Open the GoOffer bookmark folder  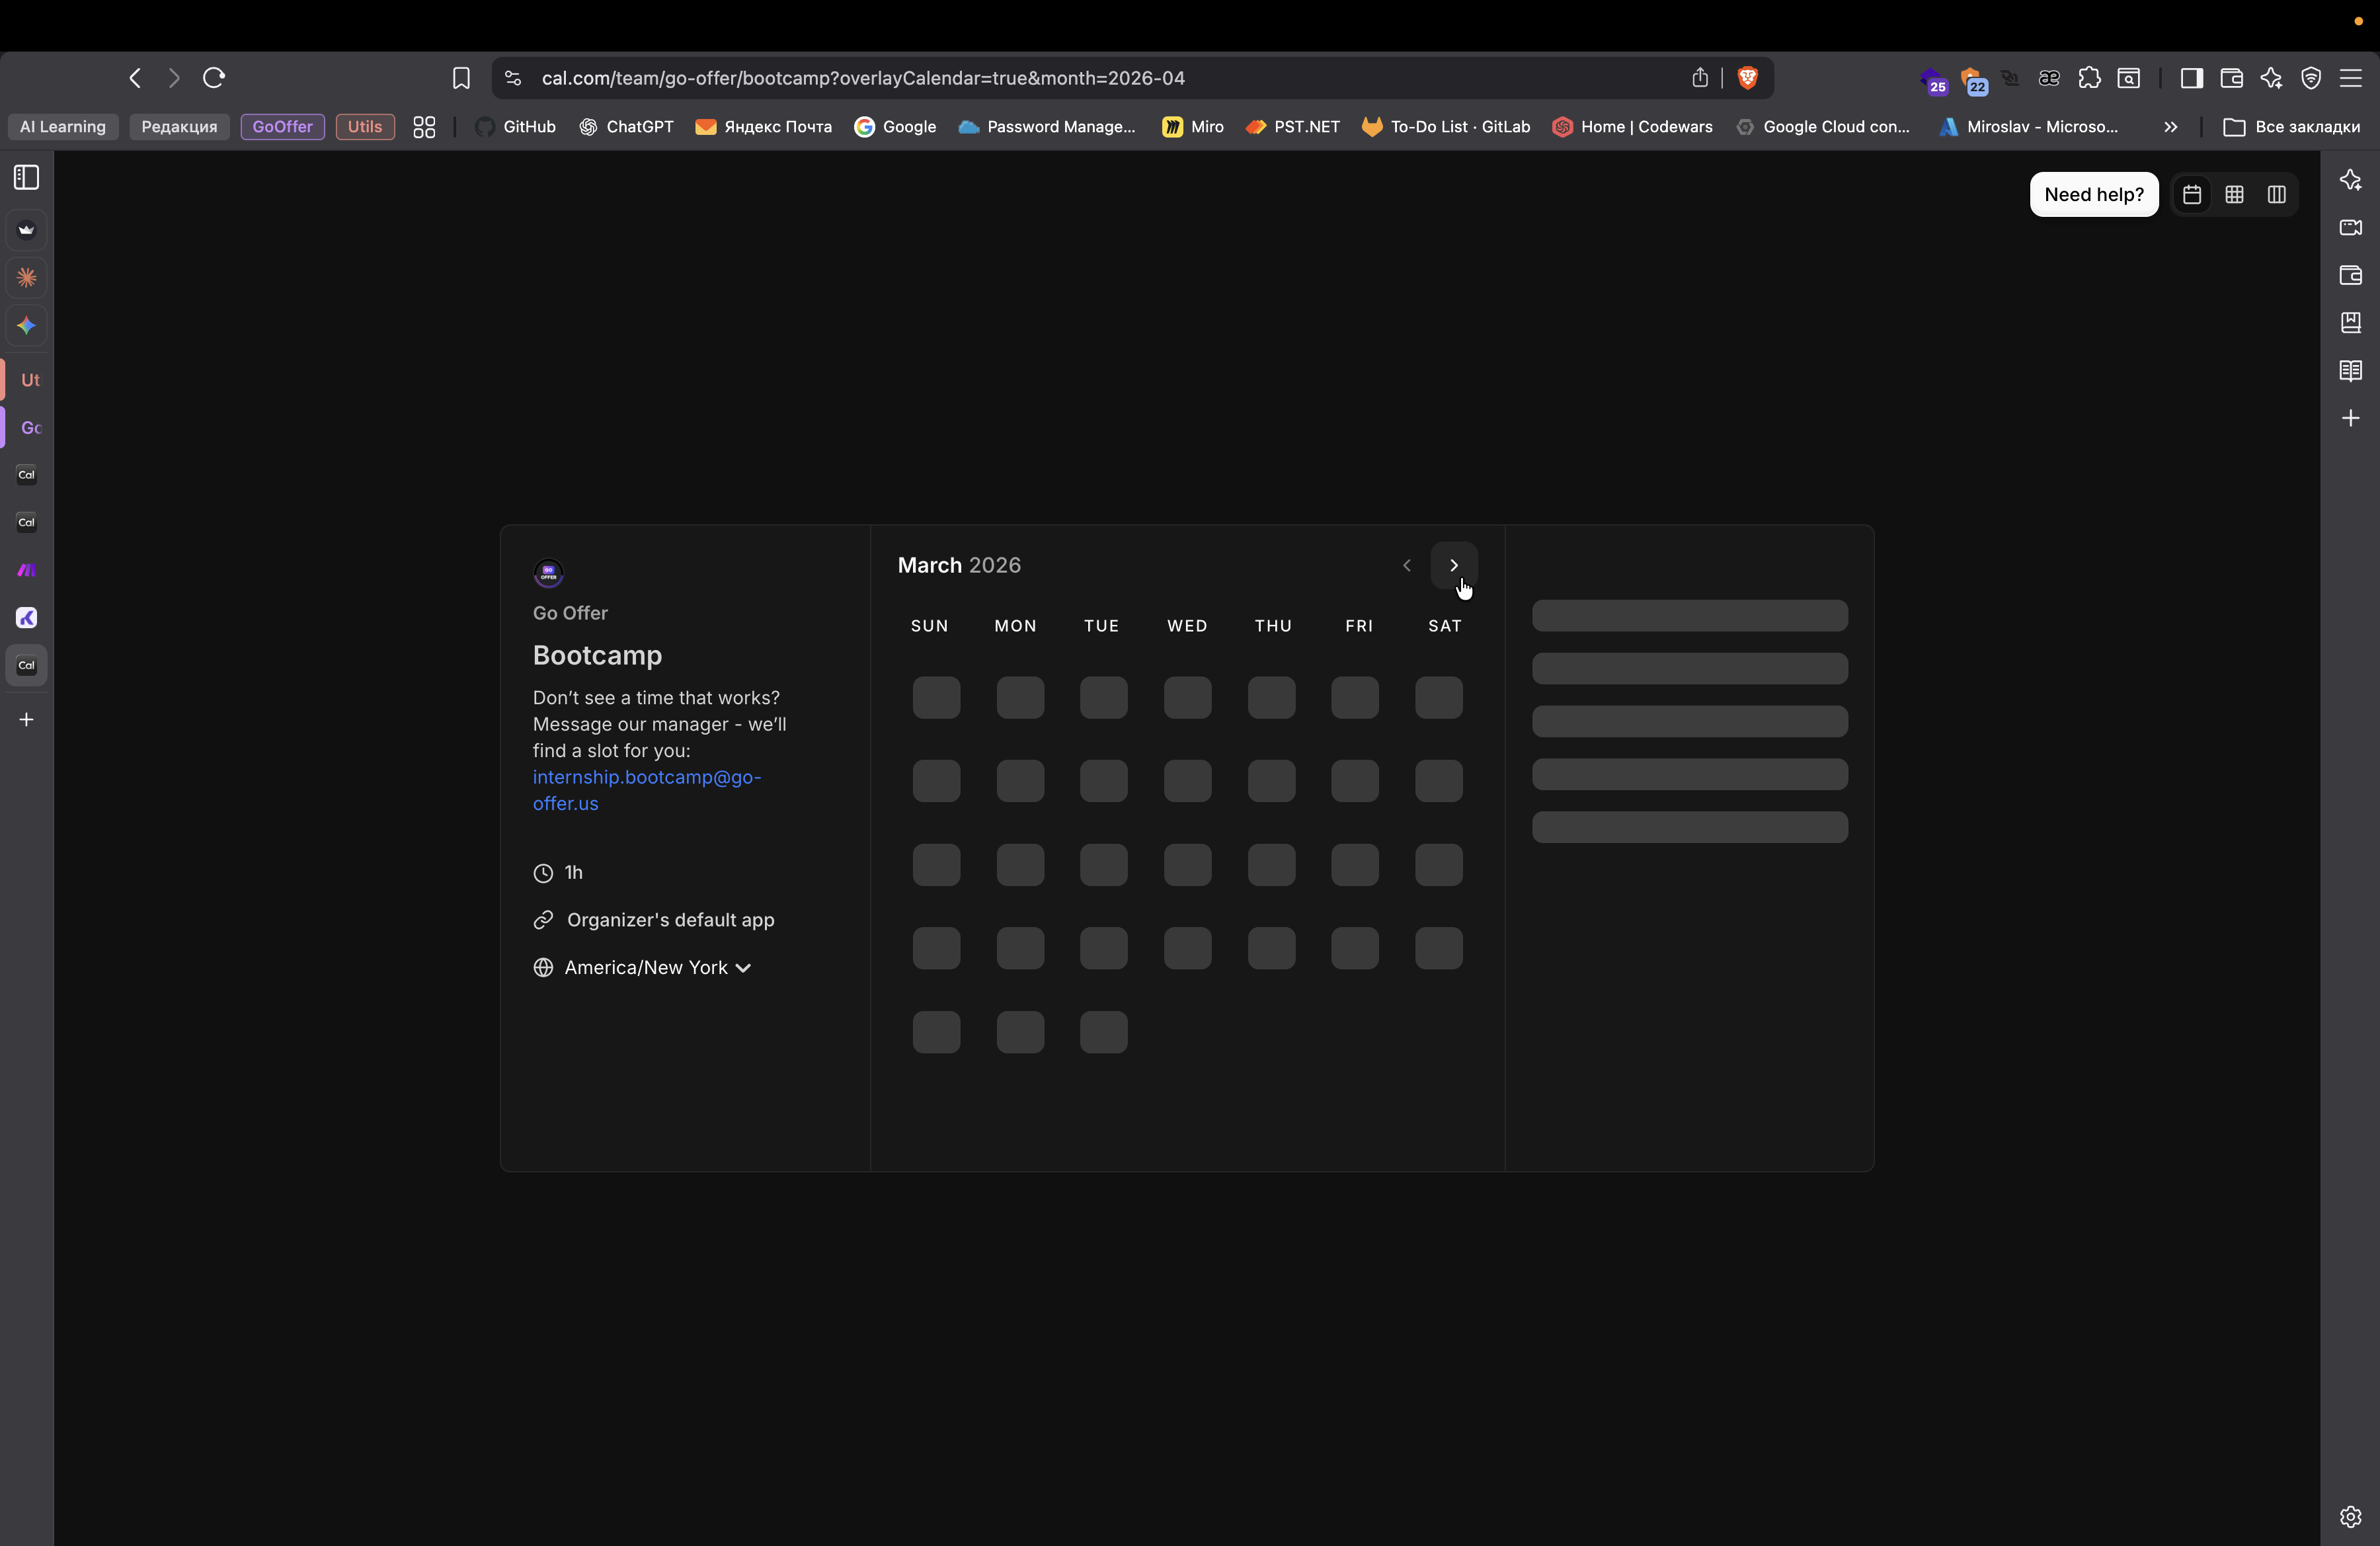282,127
